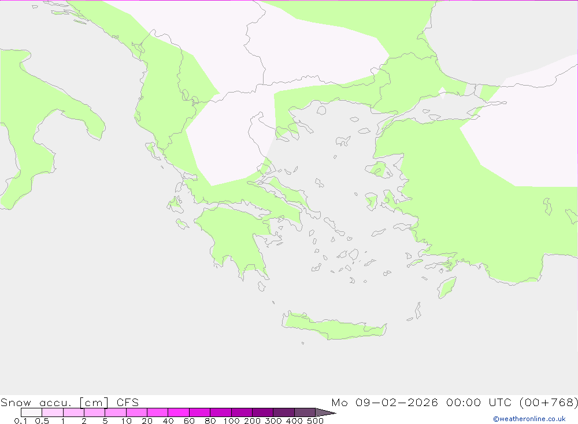
Task: Click the island of Crete on map
Action: [x=334, y=326]
